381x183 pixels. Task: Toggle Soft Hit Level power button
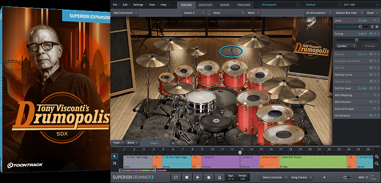(371, 88)
